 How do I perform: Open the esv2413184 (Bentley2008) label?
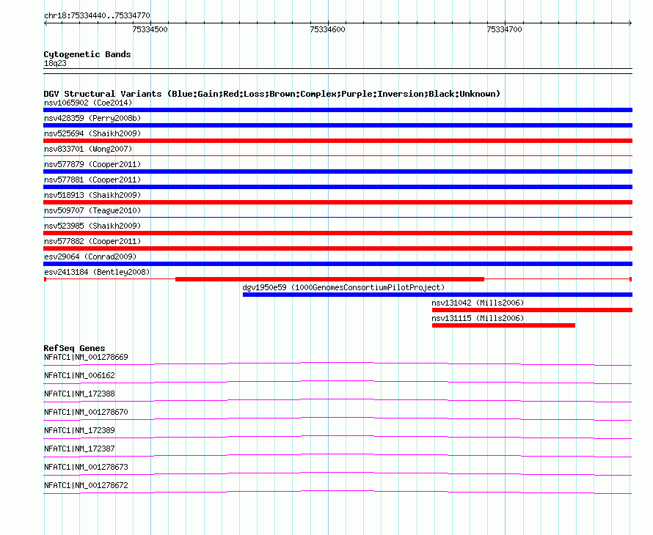[97, 272]
